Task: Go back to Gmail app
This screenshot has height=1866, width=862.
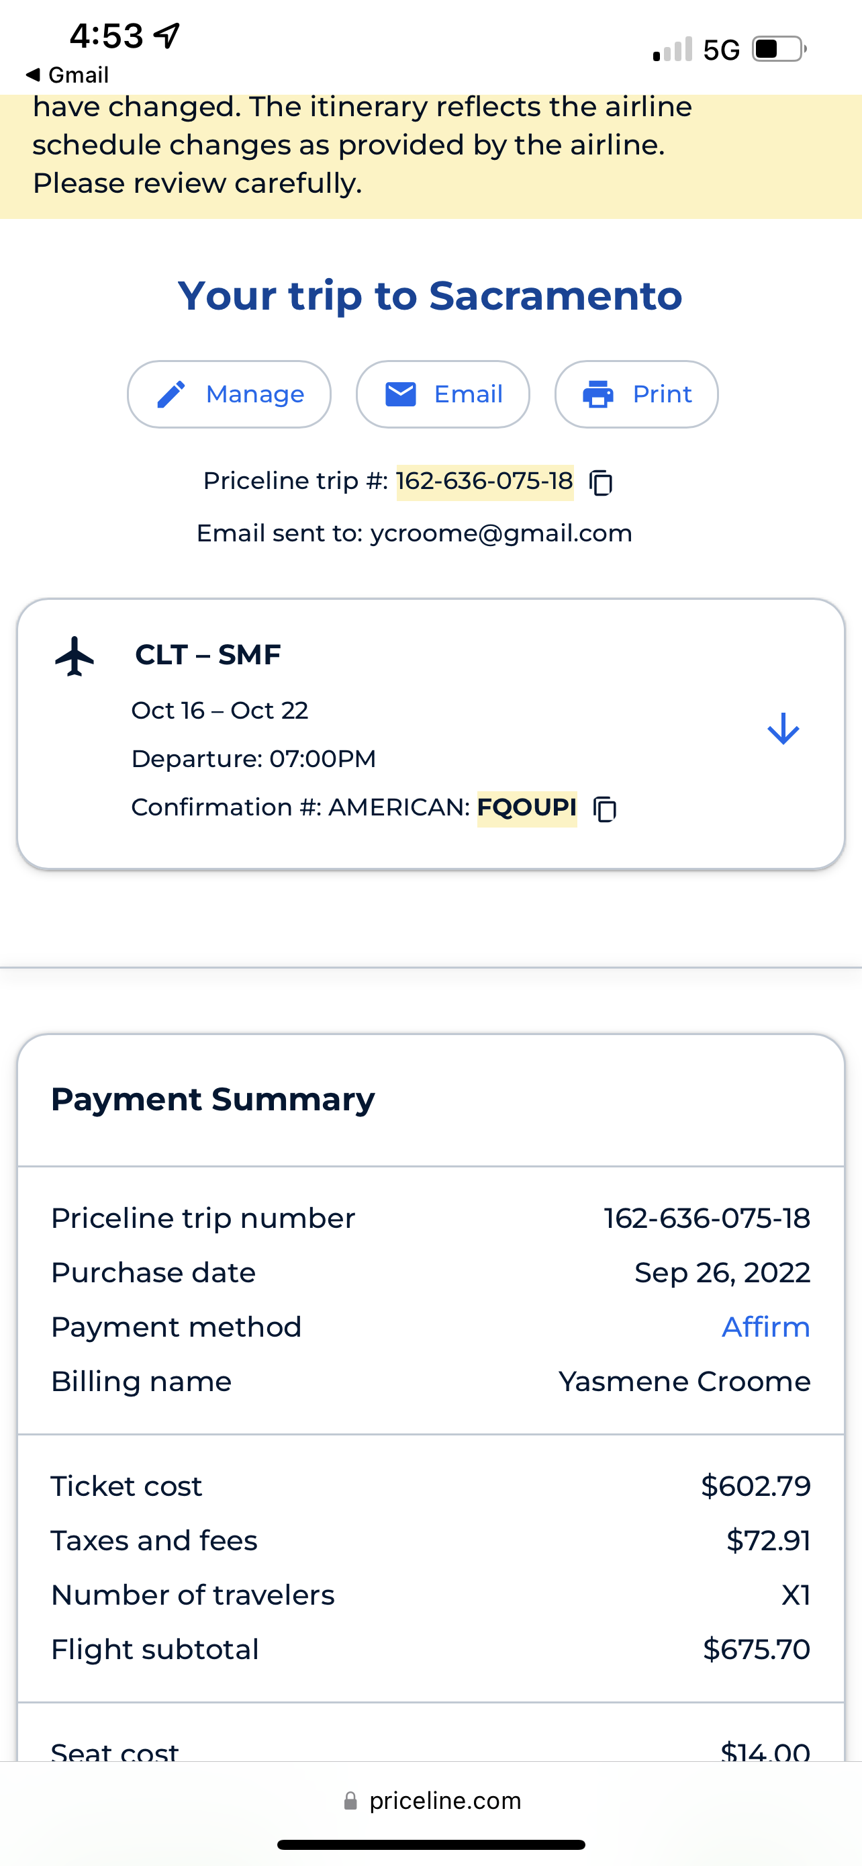Action: (67, 75)
